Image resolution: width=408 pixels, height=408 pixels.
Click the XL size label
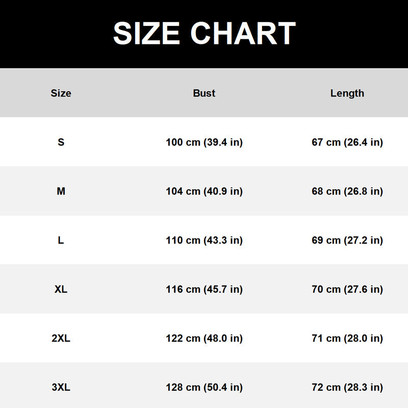pos(61,289)
